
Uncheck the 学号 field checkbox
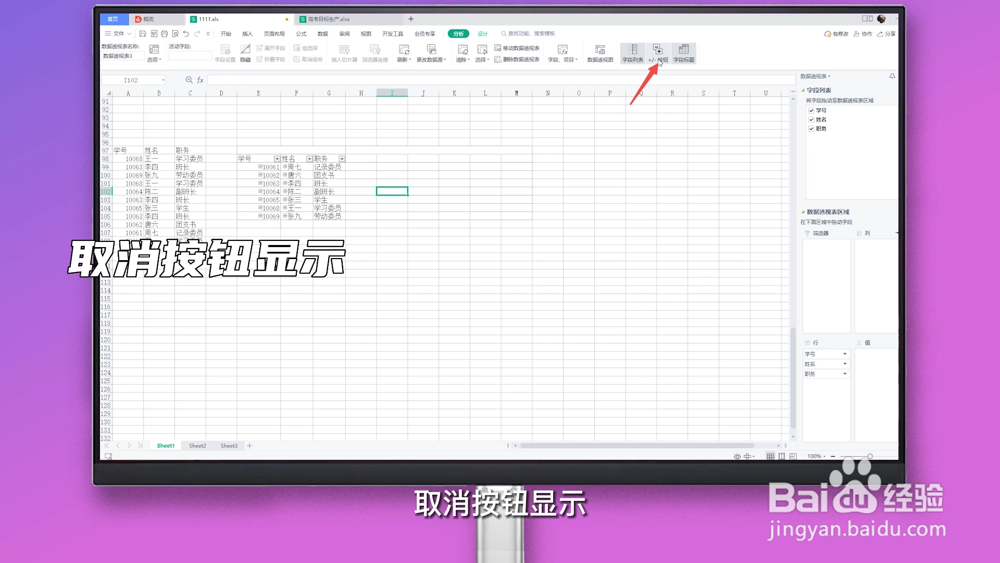point(811,110)
